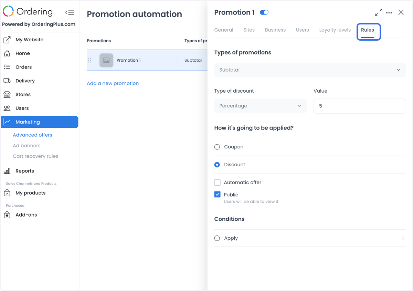Screen dimensions: 413x291
Task: Select the Coupon radio option
Action: click(x=217, y=147)
